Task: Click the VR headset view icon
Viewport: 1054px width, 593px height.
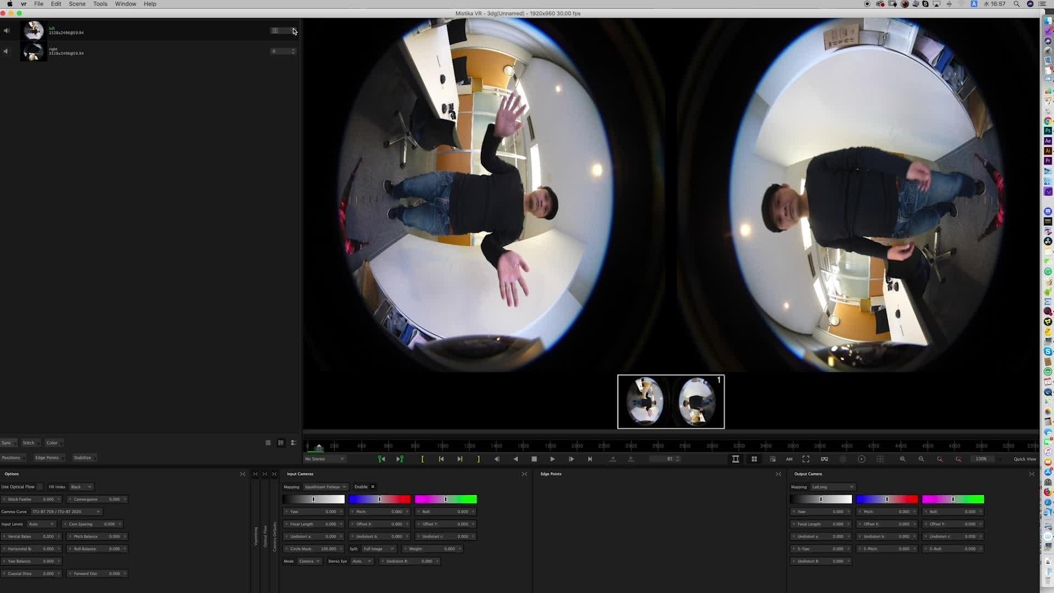Action: pos(824,459)
